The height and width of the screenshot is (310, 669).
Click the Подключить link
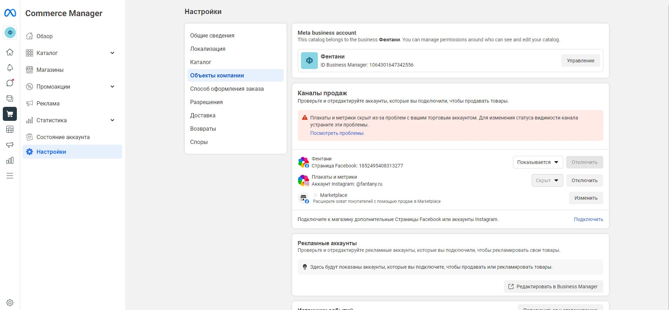point(589,219)
